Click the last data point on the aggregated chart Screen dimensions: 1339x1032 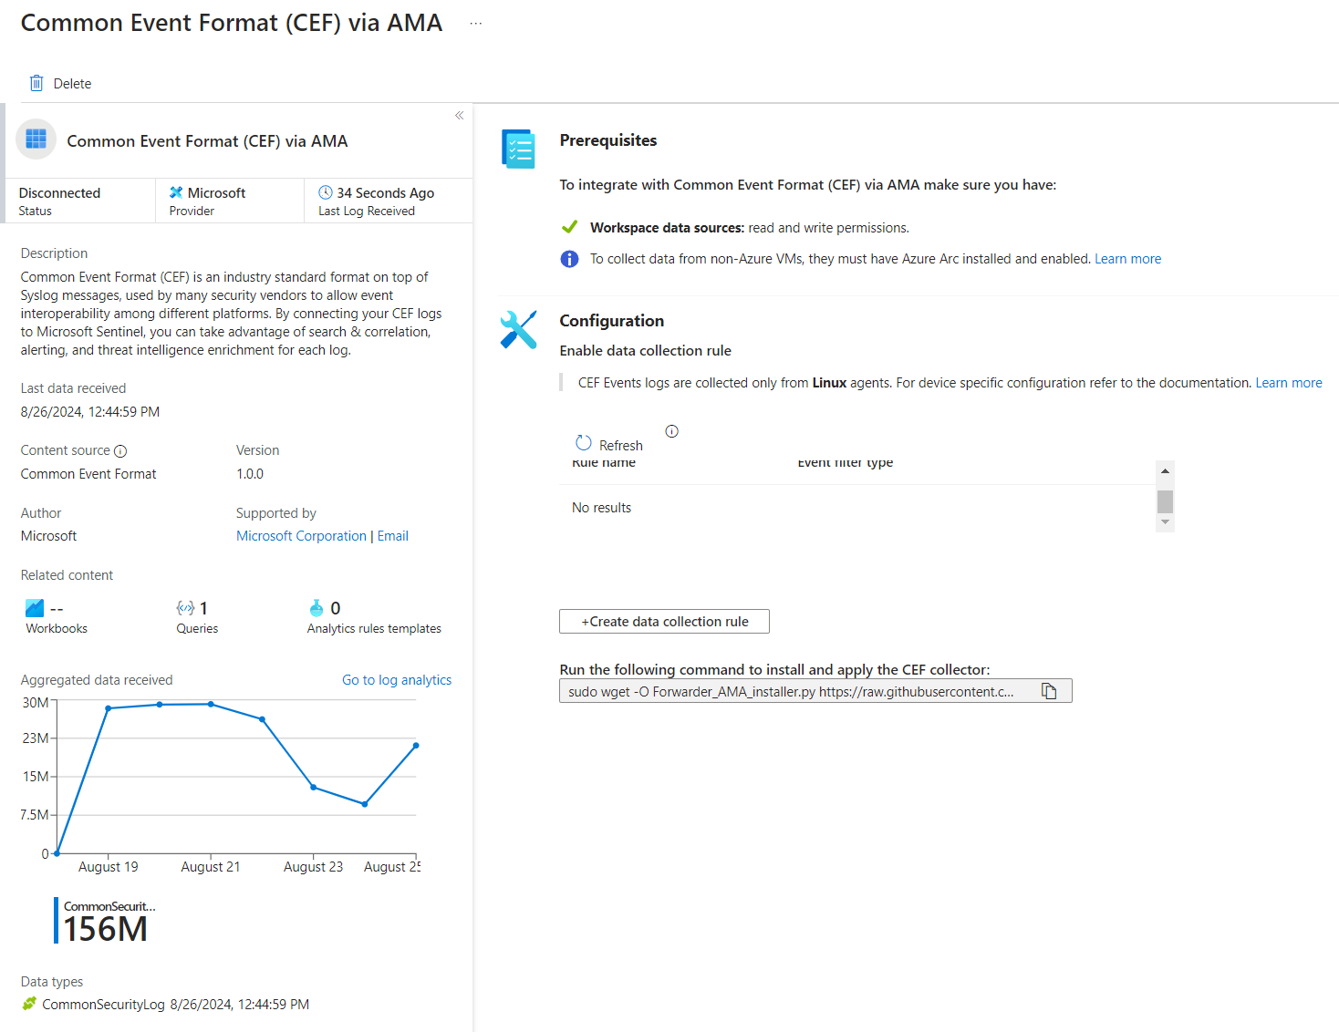416,746
